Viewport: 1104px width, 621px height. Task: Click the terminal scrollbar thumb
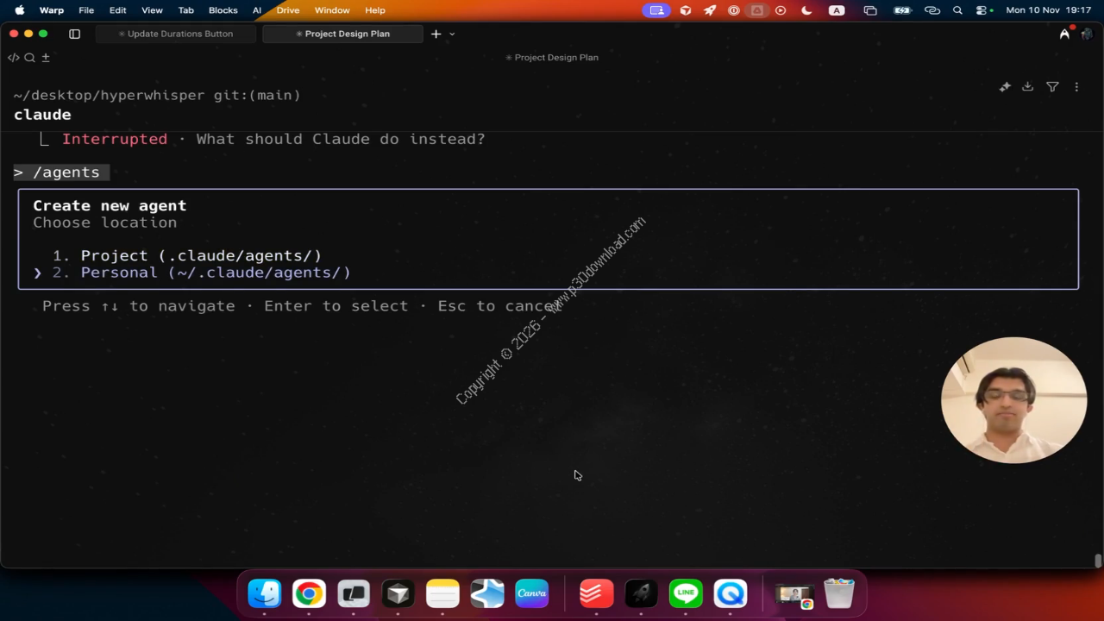click(x=1097, y=561)
